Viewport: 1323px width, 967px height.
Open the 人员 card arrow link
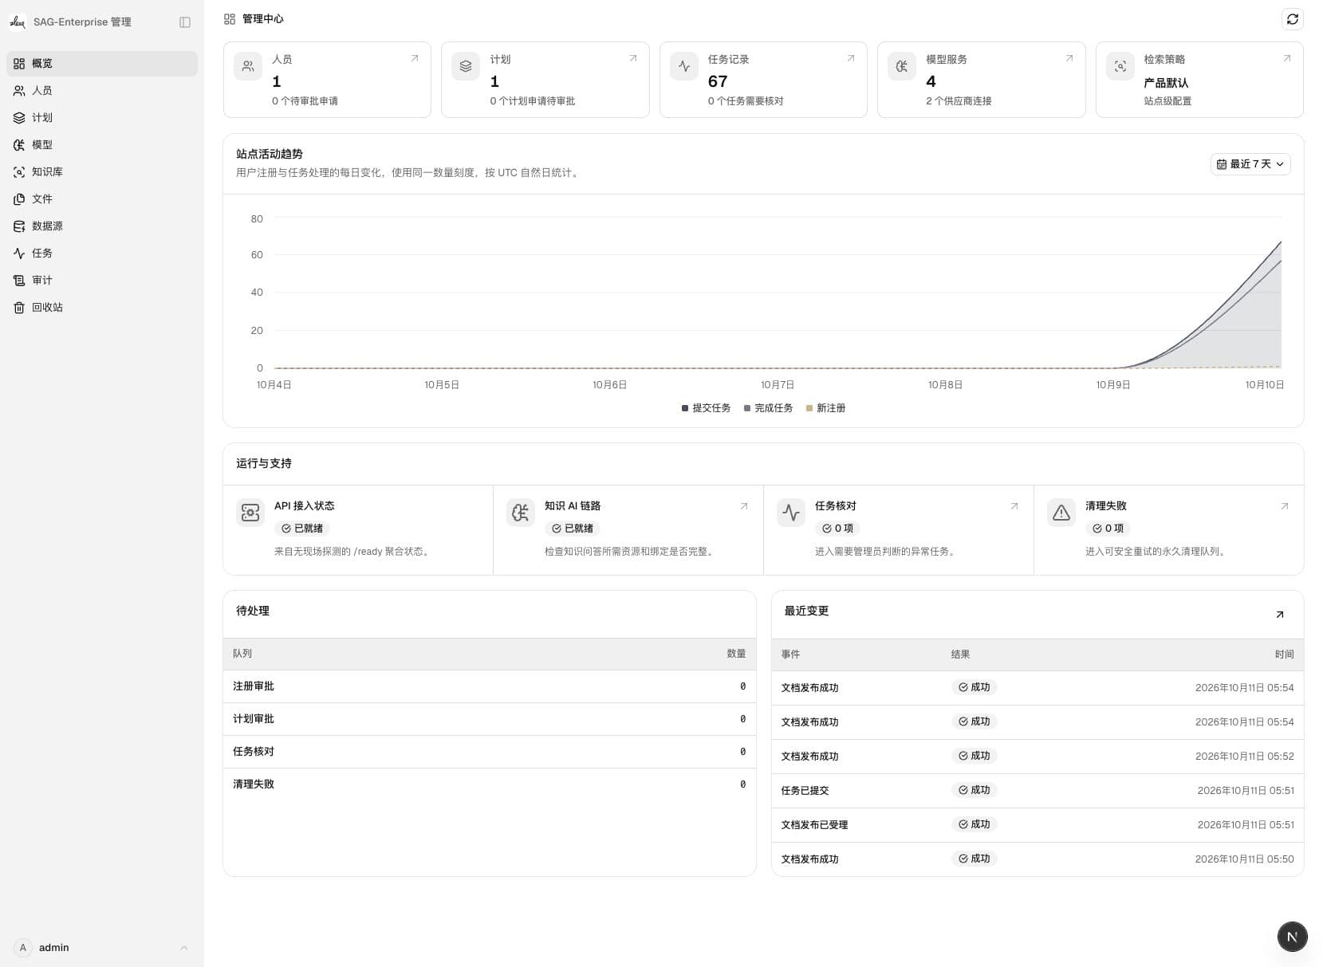(x=415, y=58)
